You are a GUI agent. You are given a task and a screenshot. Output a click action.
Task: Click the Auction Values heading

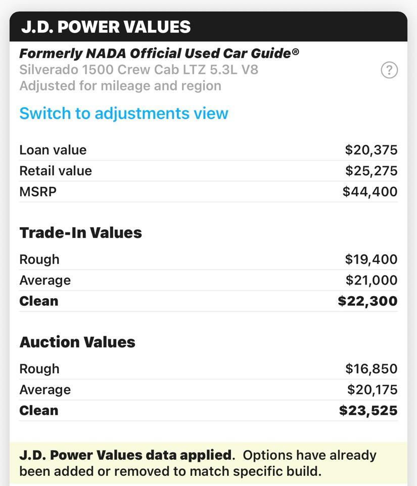pyautogui.click(x=77, y=342)
